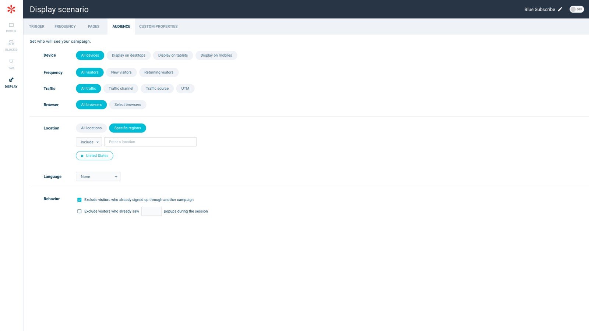Select Display on mobiles option
Screen dimensions: 589x331
[x=216, y=56]
